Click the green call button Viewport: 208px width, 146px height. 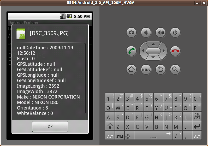pyautogui.click(x=131, y=51)
